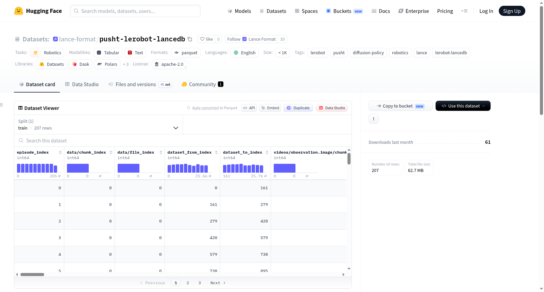The image size is (544, 292).
Task: Click the horizontal table scrollbar thumb
Action: [x=32, y=274]
